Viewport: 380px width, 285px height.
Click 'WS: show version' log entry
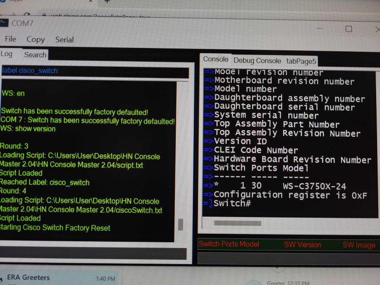28,128
